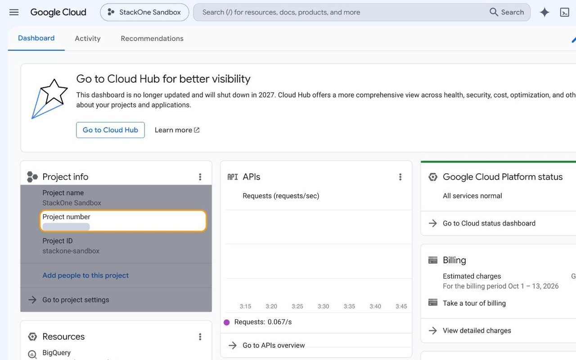Click the Go to Cloud Hub button

click(x=110, y=130)
